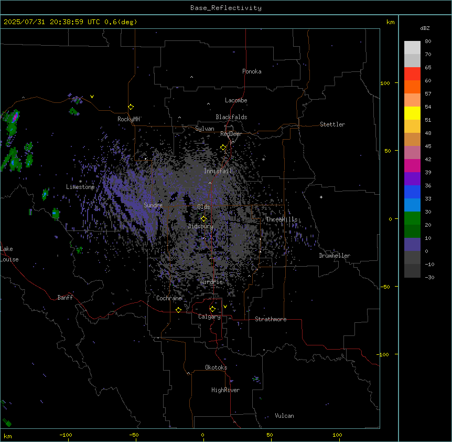Click the asterisk marker above Limestone
The width and height of the screenshot is (452, 442).
[80, 182]
